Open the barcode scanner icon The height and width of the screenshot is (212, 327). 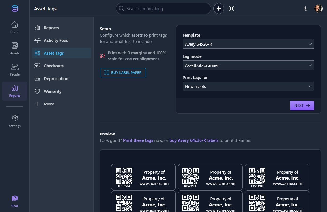pyautogui.click(x=231, y=8)
